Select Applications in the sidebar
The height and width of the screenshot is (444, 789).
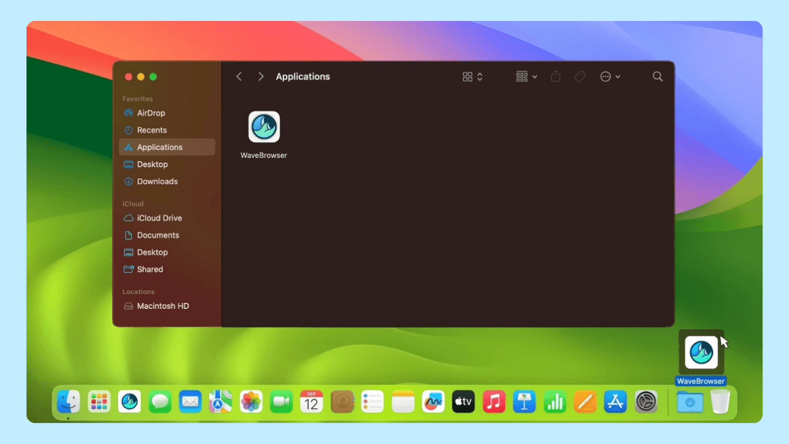click(167, 147)
